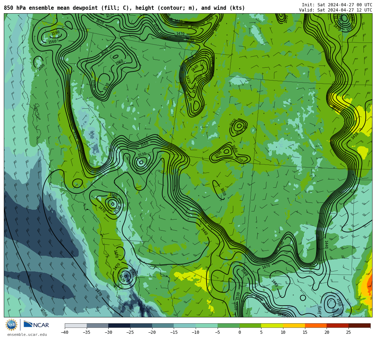
Task: Pick the teal -20 to -15 colorbar swatch
Action: (163, 325)
